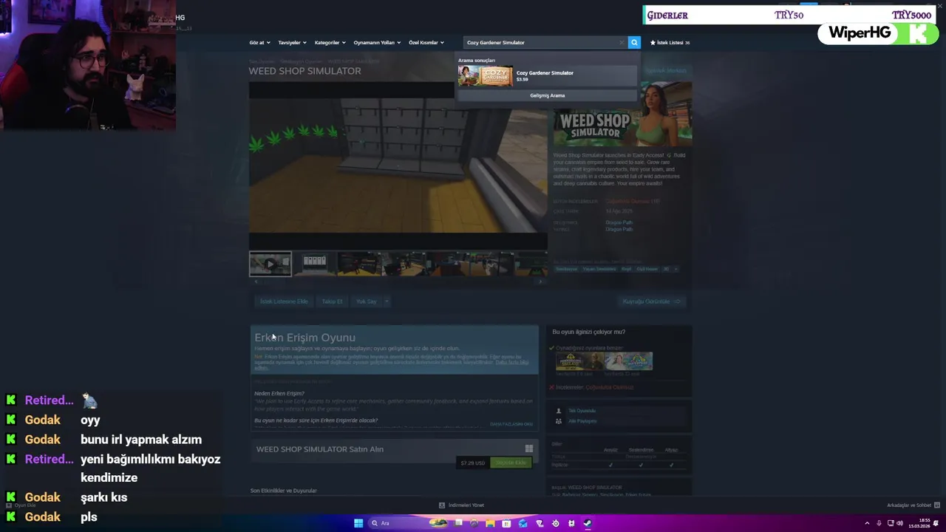Click the family sharing group icon
Screen dimensions: 946x532
(559, 421)
